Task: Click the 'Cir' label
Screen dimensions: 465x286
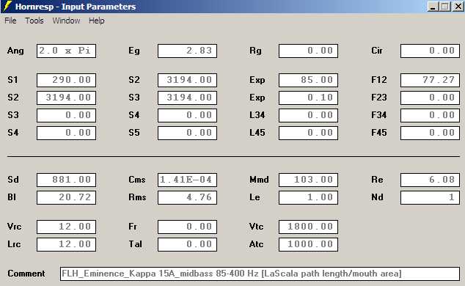Action: (377, 51)
